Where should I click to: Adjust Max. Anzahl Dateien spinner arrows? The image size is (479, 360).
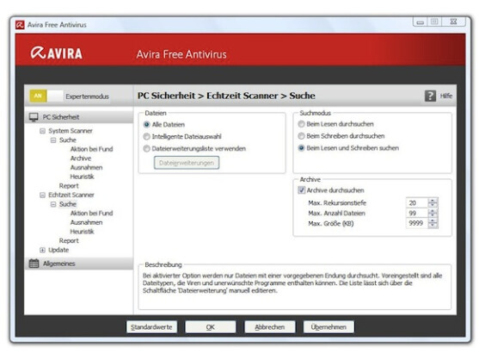tap(433, 214)
